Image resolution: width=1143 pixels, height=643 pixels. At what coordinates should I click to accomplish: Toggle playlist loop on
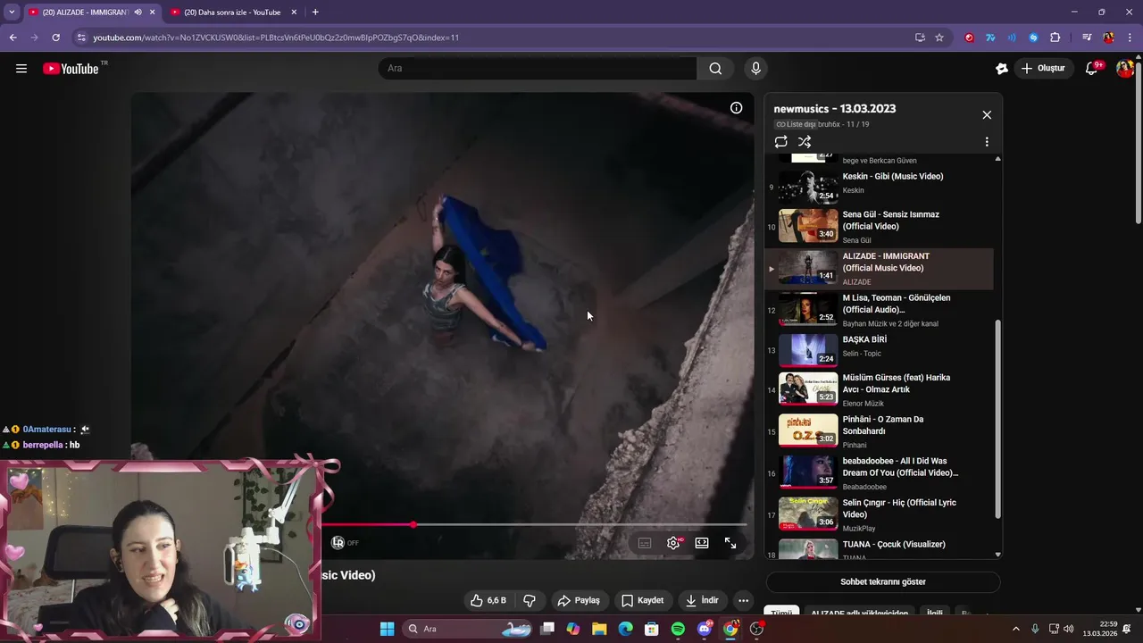[x=781, y=142]
